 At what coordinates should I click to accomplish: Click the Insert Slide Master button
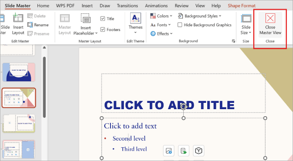tap(5, 24)
